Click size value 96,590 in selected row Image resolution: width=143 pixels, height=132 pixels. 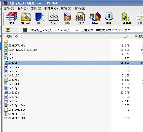(125, 63)
